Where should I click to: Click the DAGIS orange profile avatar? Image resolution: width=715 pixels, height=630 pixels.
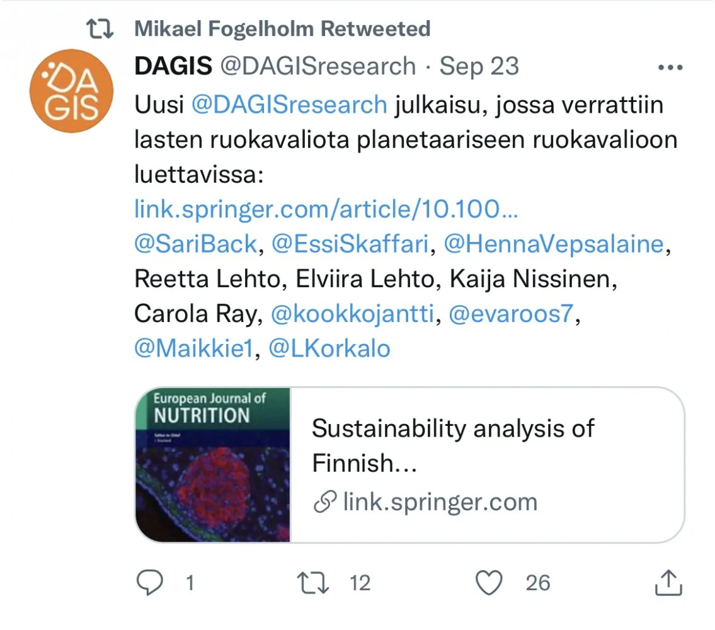tap(71, 91)
